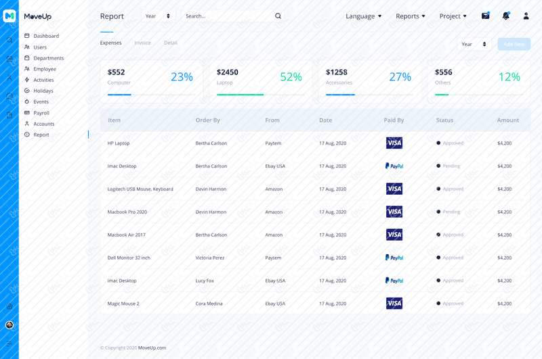542x359 pixels.
Task: Click Logitech USB Mouse, Keyboard item
Action: pyautogui.click(x=140, y=189)
